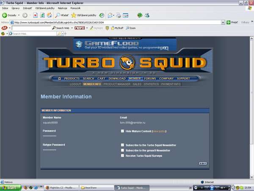Open the STATISTICS sub-menu link
254x191 pixels.
tap(151, 84)
